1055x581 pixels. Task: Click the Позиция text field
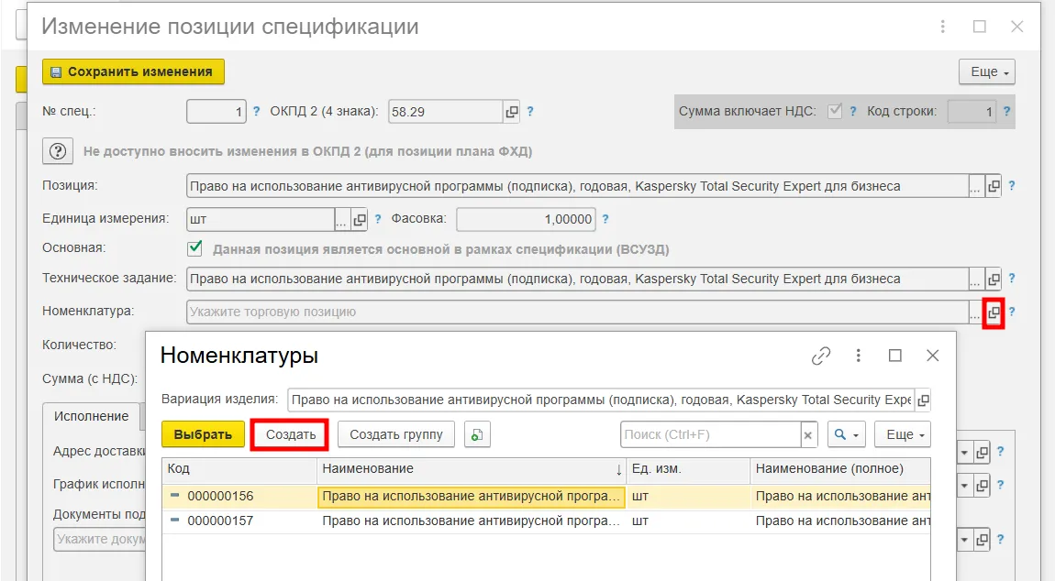(577, 186)
